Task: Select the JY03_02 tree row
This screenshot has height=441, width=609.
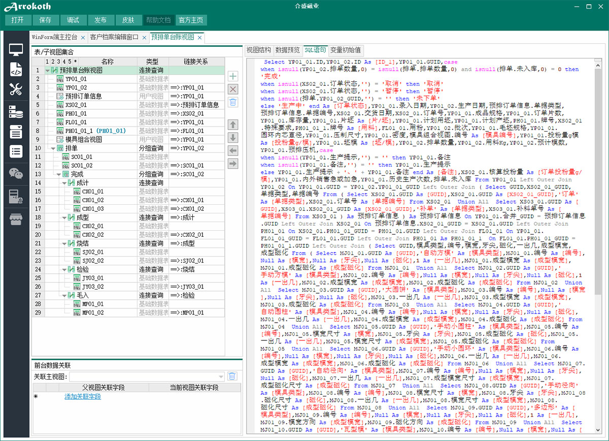Action: pos(128,287)
